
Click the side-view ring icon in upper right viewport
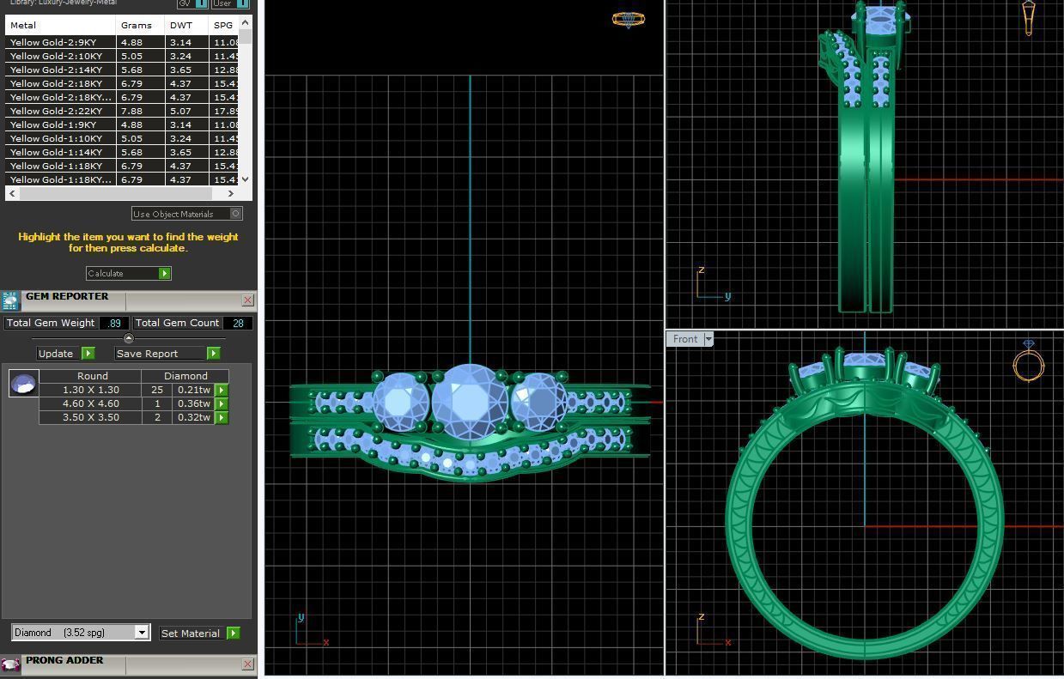point(1029,18)
